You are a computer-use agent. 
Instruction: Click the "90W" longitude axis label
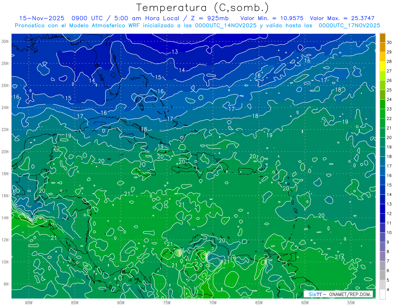click(x=29, y=303)
